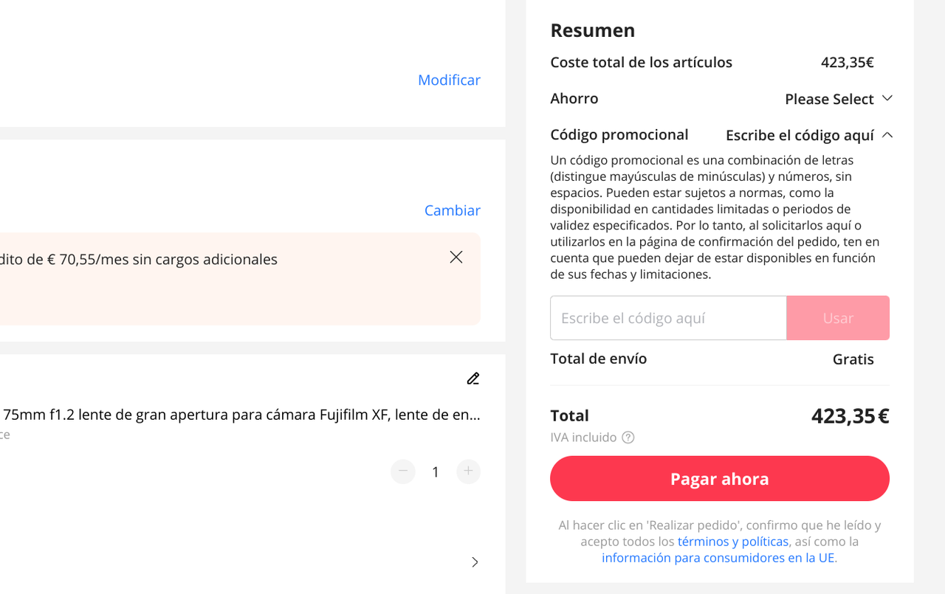Image resolution: width=945 pixels, height=594 pixels.
Task: Focus the Escribe el código aquí field
Action: tap(668, 318)
